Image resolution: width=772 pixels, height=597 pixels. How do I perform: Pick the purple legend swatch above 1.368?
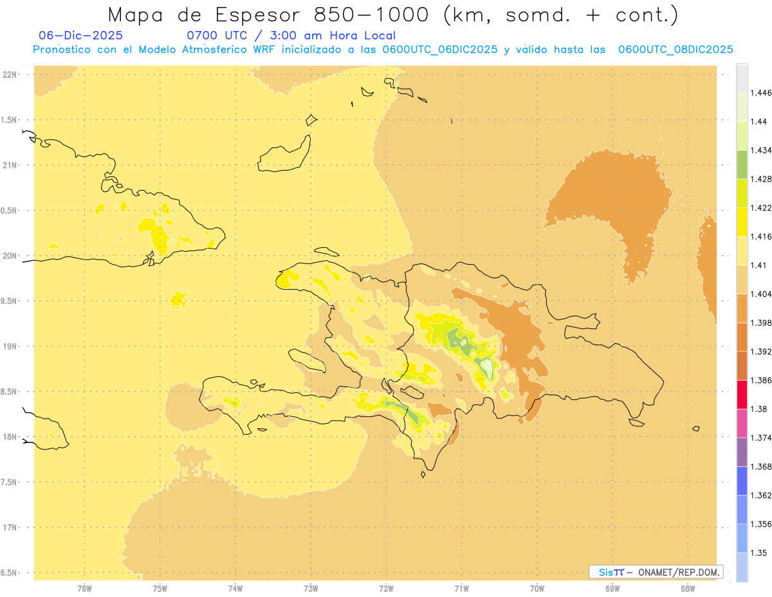[742, 452]
